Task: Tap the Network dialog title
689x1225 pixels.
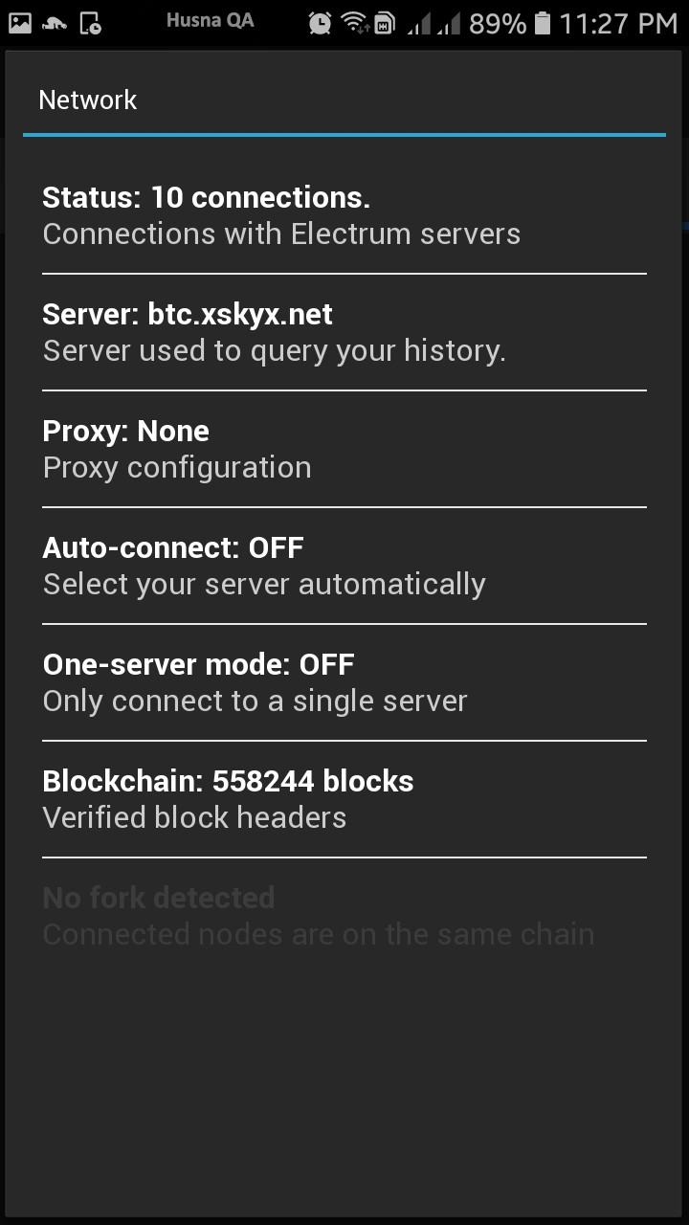Action: (88, 100)
